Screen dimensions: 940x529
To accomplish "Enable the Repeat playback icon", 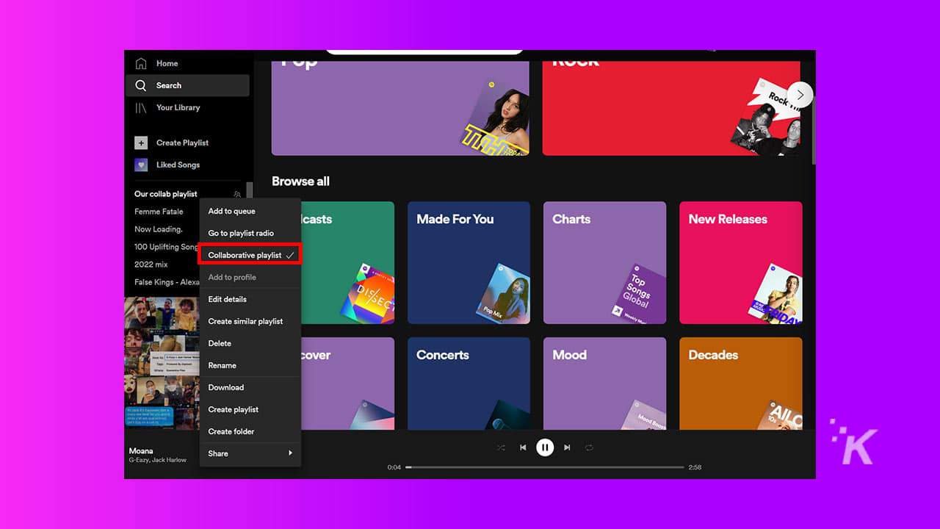I will coord(588,447).
